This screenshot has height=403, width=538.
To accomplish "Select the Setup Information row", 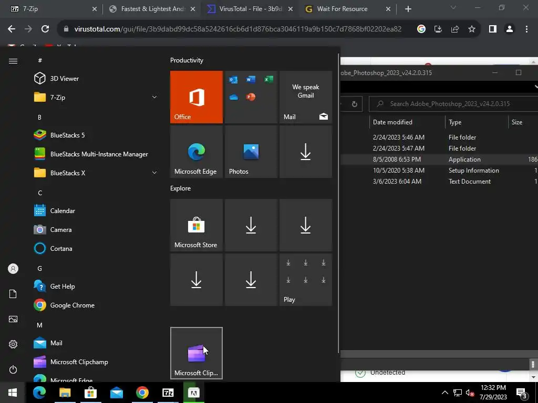I will click(439, 171).
